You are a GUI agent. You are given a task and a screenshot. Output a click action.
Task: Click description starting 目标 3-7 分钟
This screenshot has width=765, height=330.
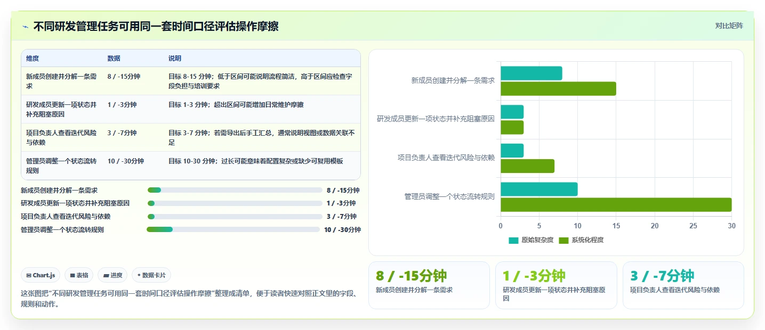click(262, 137)
